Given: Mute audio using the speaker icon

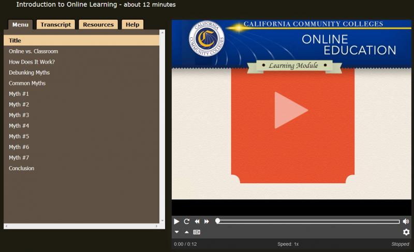Looking at the screenshot, I should point(406,221).
